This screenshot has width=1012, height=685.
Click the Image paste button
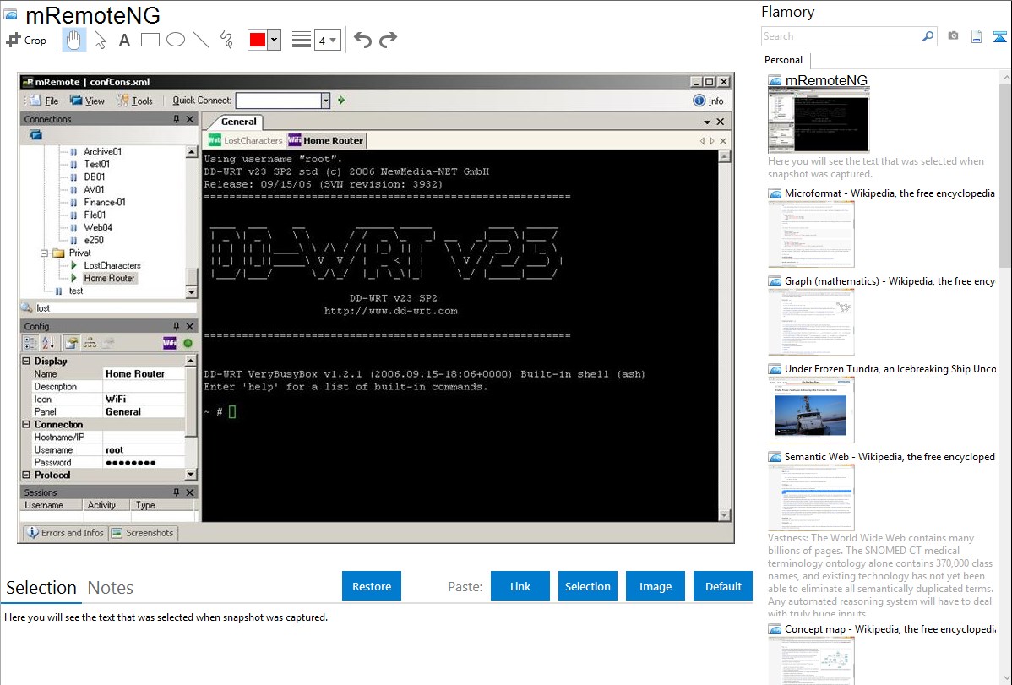(656, 586)
